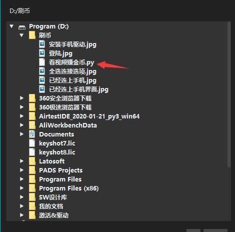Expand the PADS Projects folder
Screen dimensions: 235x232
[21, 170]
